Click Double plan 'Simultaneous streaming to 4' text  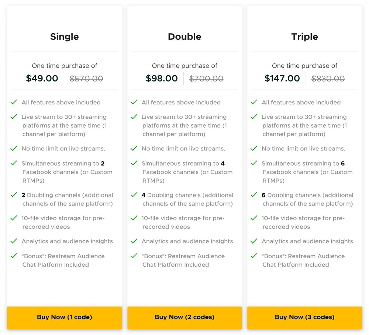[x=183, y=163]
